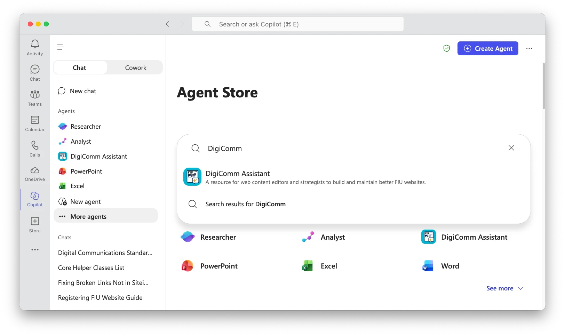565x336 pixels.
Task: Click the magnifier icon in Agent Store search
Action: 196,149
